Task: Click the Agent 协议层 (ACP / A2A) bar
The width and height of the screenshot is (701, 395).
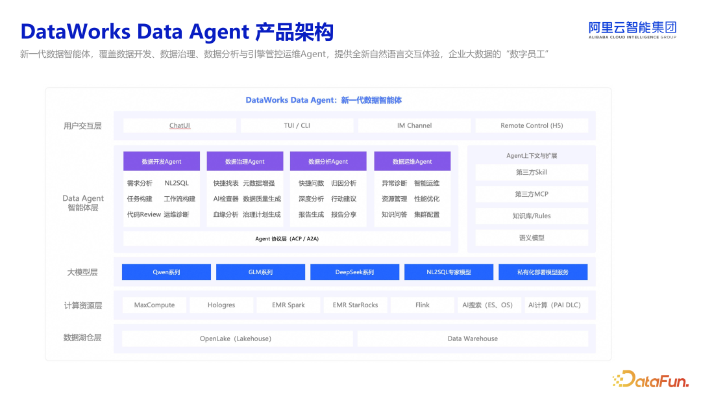Action: pos(287,239)
